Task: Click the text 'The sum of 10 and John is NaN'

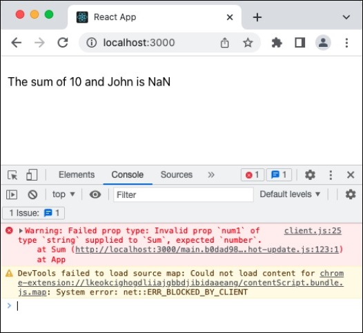Action: pyautogui.click(x=89, y=82)
